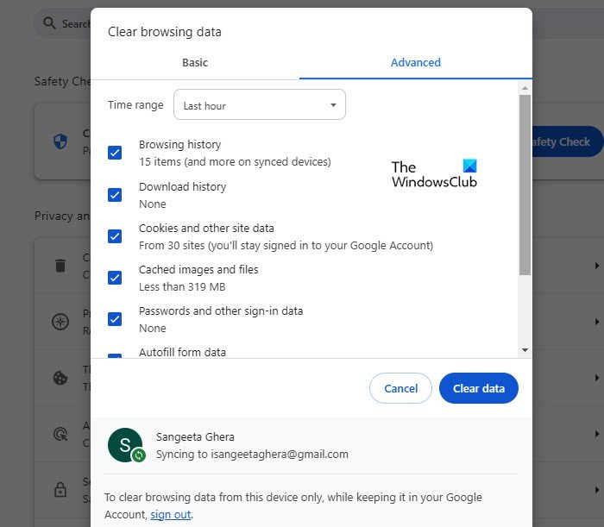
Task: Uncheck the Browsing history checkbox
Action: (x=115, y=153)
